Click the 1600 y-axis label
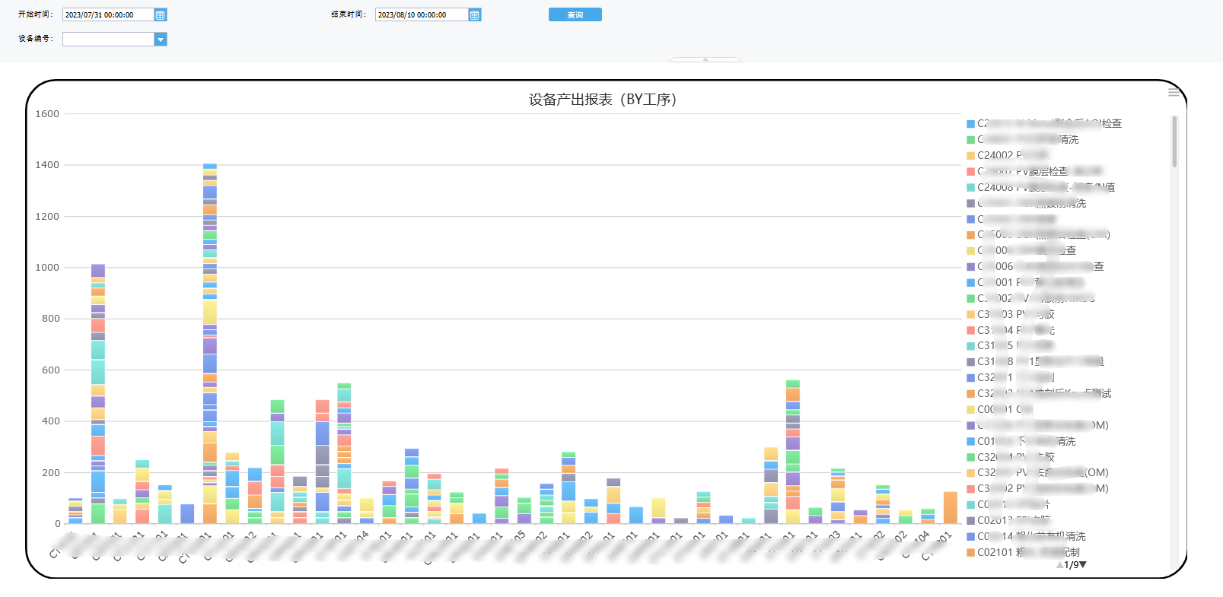1223x597 pixels. coord(47,114)
